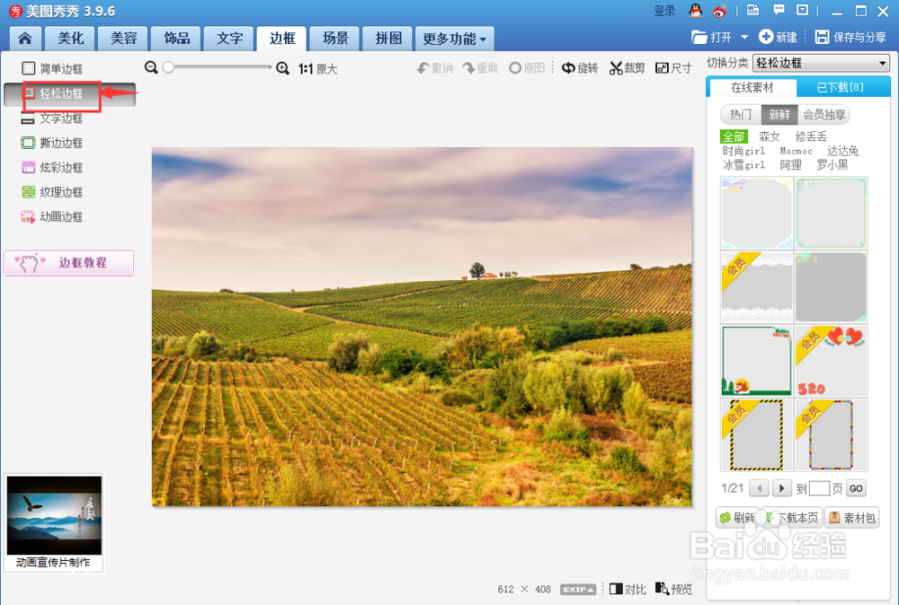Click the 登录 login link

[x=664, y=11]
